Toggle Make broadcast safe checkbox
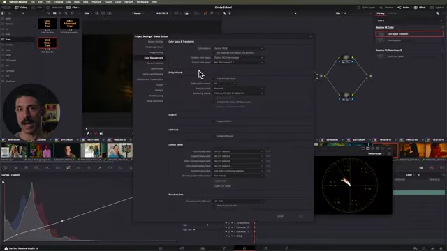Image resolution: width=447 pixels, height=251 pixels. point(214,206)
